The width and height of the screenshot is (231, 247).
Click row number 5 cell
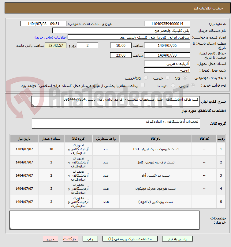221,202
